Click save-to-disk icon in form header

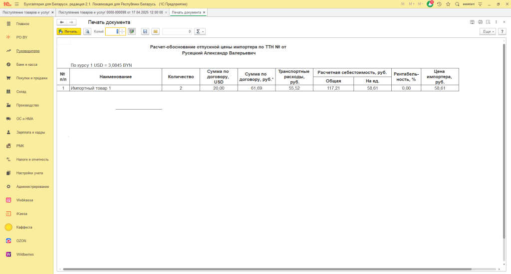pyautogui.click(x=472, y=22)
